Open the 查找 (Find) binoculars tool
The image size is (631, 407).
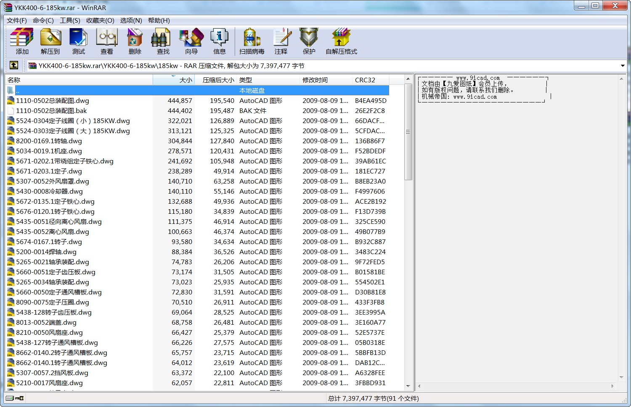(x=163, y=41)
